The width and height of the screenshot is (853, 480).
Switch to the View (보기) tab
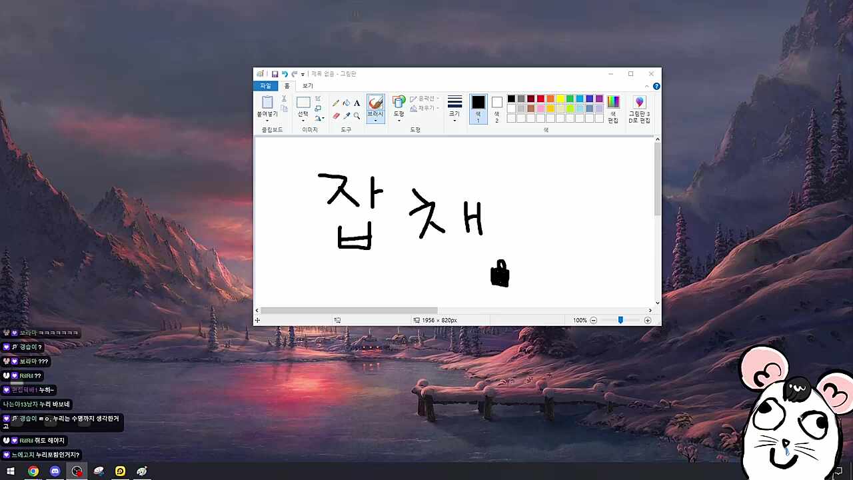[308, 86]
